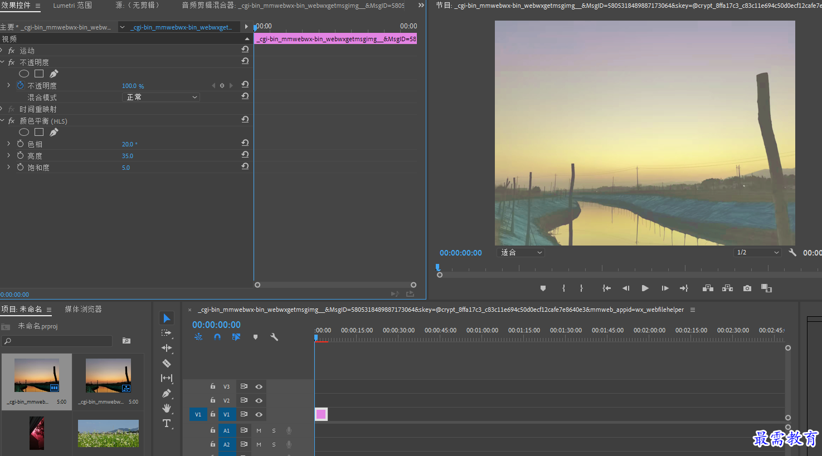Viewport: 822px width, 456px height.
Task: Select pink clip on V1 track
Action: [321, 414]
